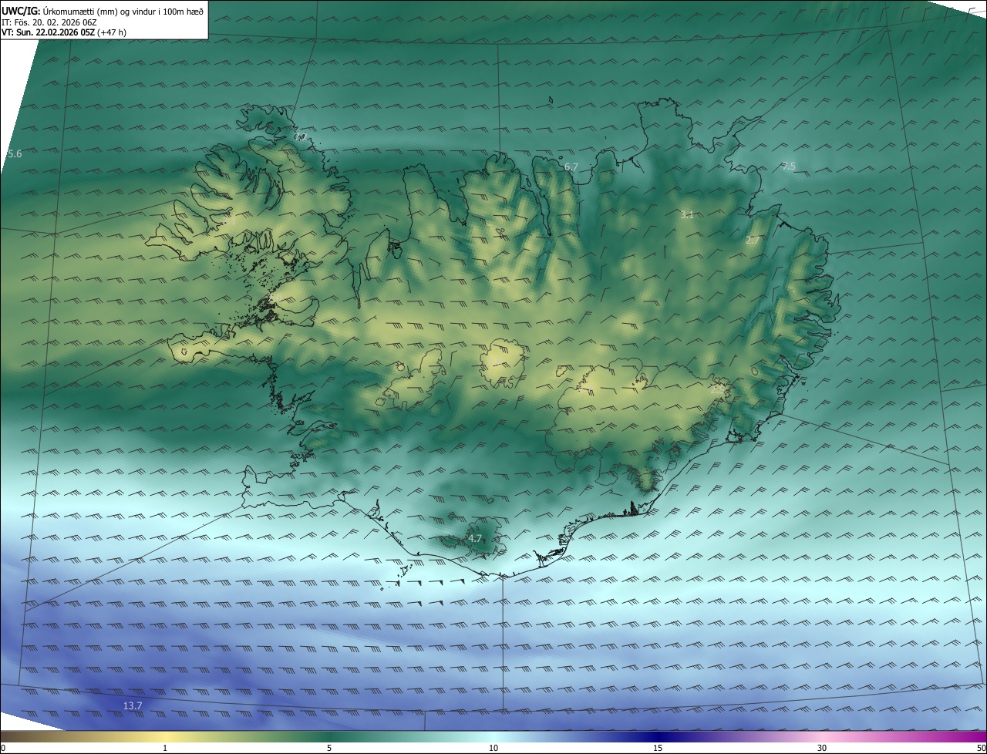Click the color scale tick labeled 0
This screenshot has height=754, width=987.
tap(3, 748)
